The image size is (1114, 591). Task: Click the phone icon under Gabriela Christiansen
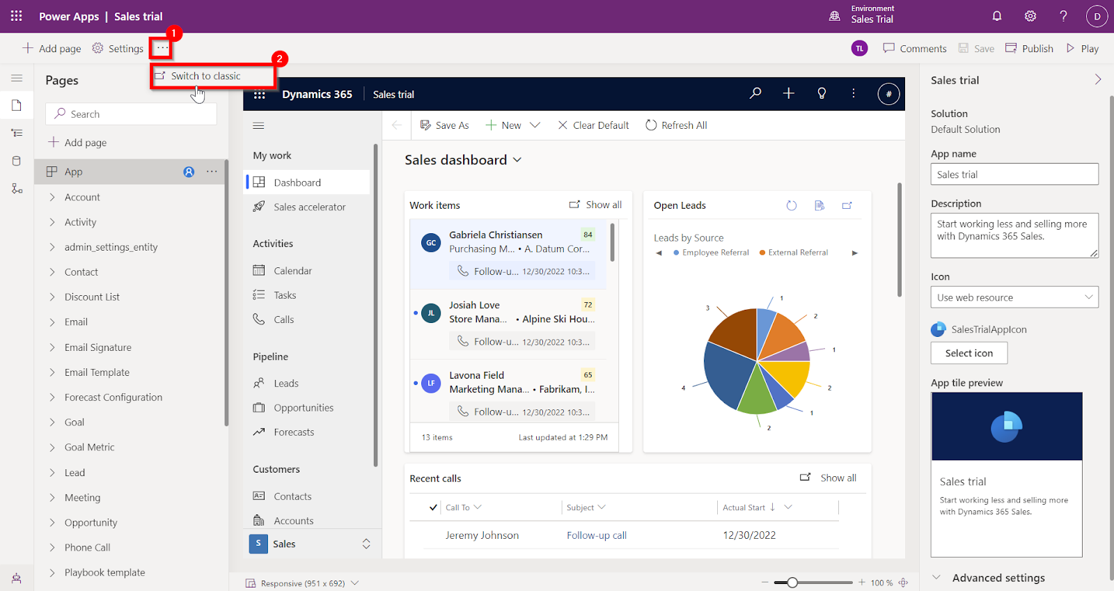coord(463,271)
